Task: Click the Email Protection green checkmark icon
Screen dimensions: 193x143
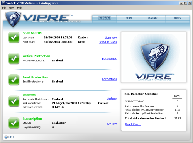Action: click(14, 80)
